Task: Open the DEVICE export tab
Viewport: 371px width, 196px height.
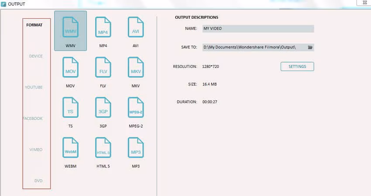Action: coord(36,56)
